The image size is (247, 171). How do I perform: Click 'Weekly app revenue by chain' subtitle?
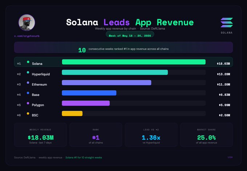click(116, 29)
